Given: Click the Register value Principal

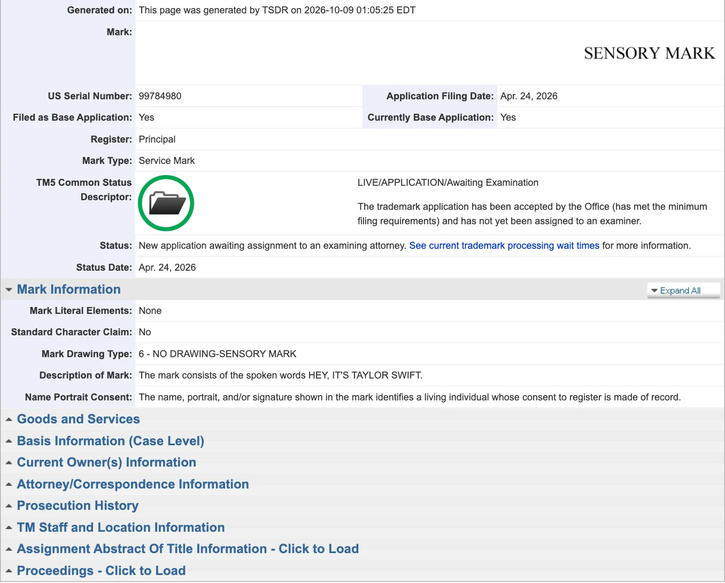Looking at the screenshot, I should coord(157,139).
